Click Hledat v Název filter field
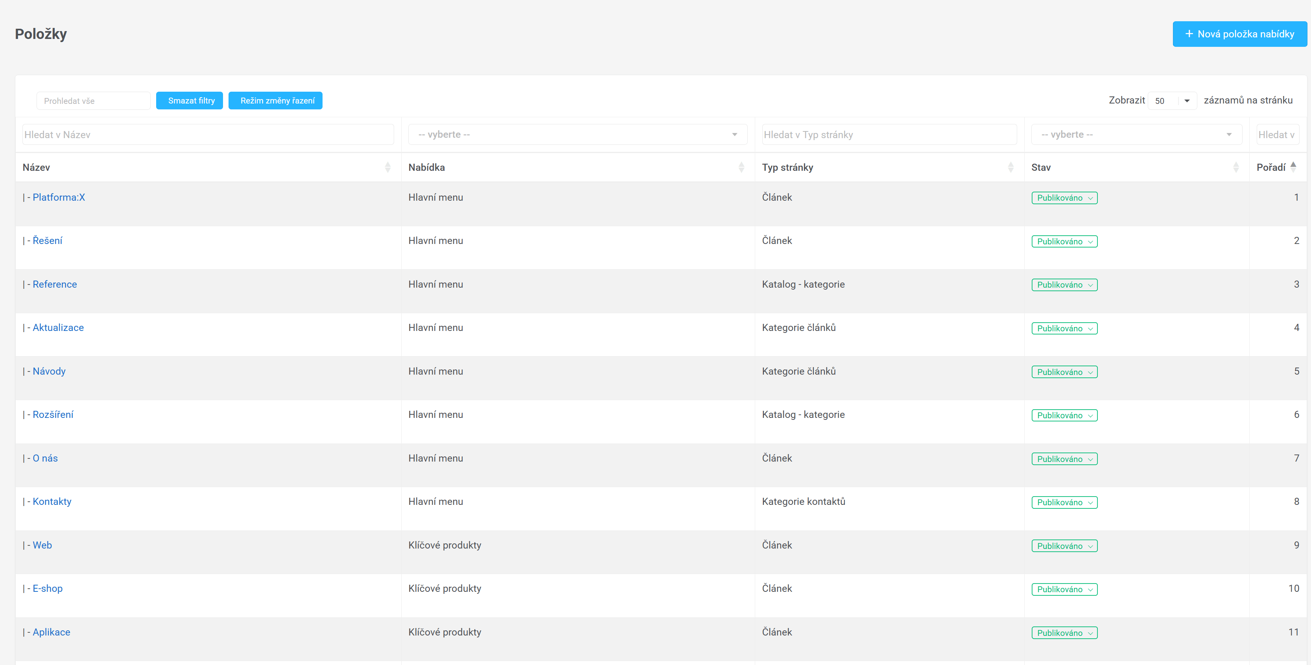 click(208, 135)
